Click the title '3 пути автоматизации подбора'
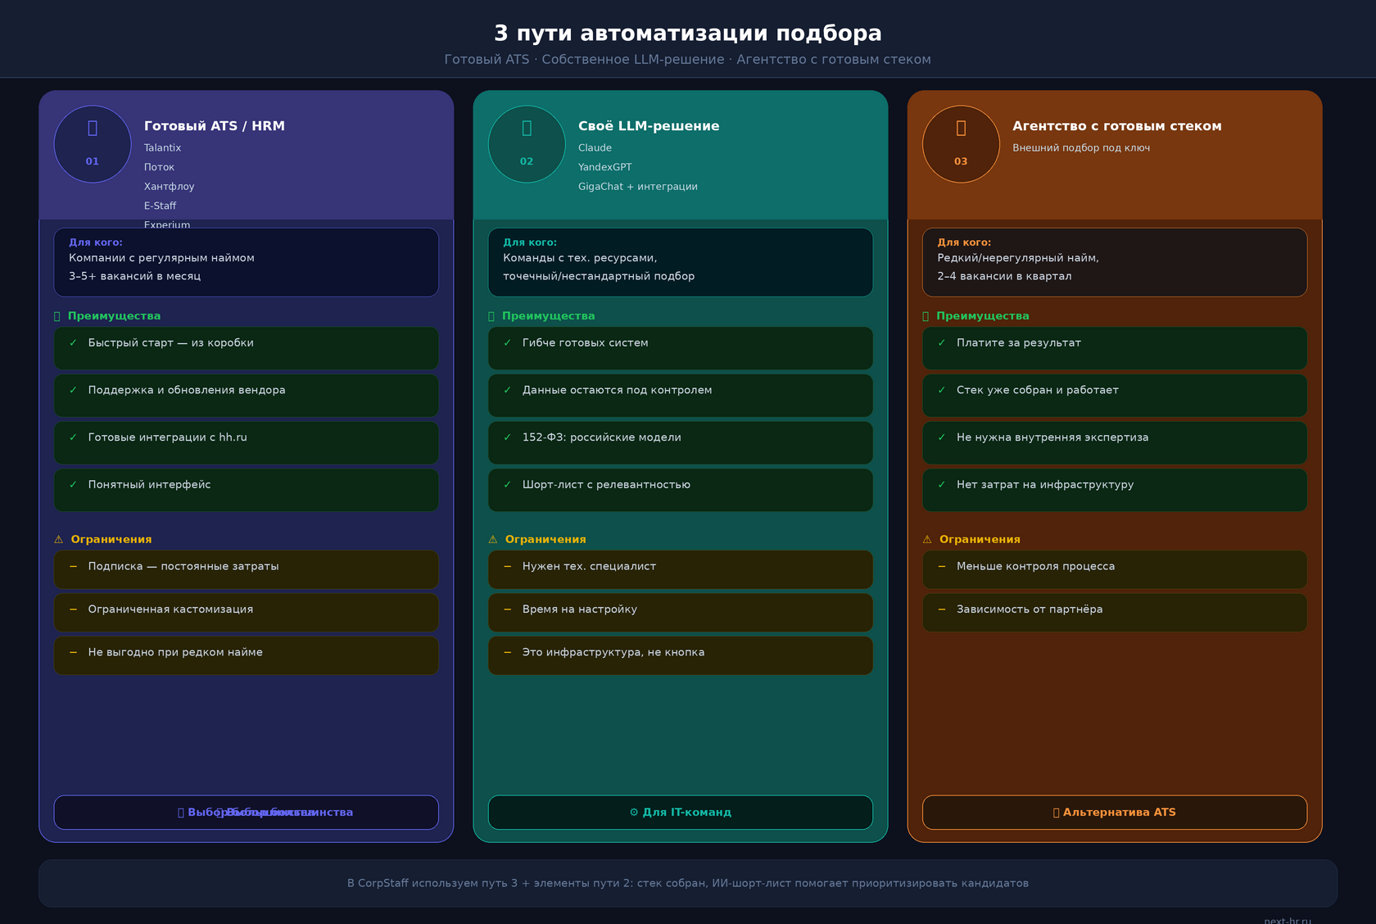The image size is (1376, 924). pyautogui.click(x=688, y=34)
